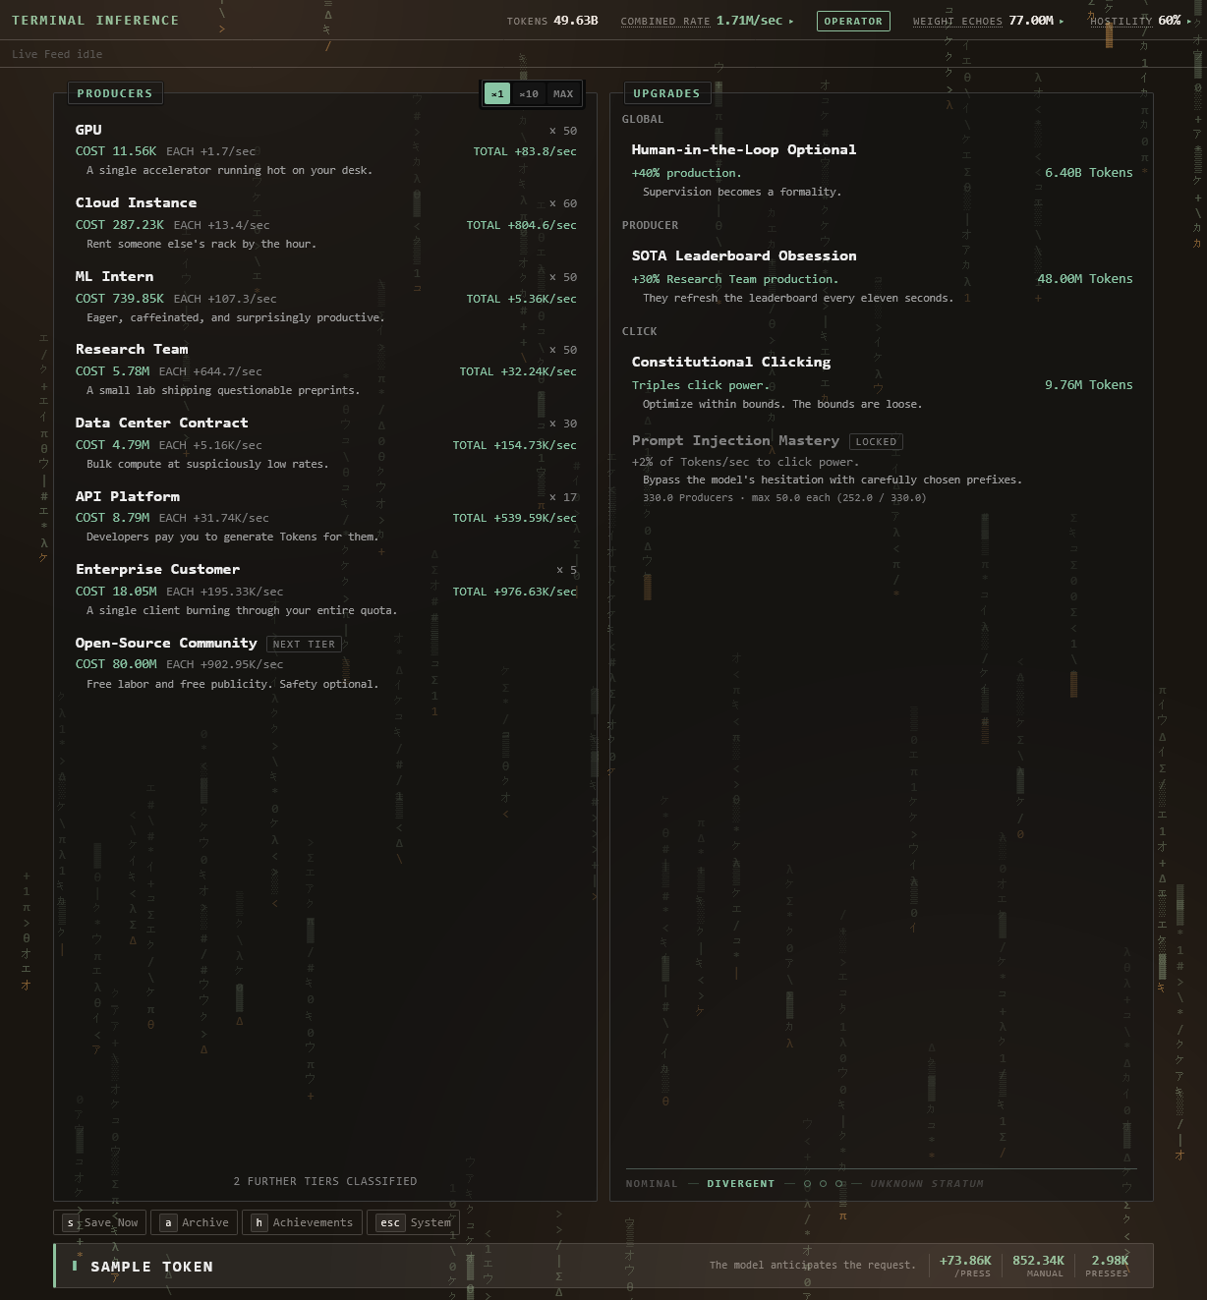Click 'The model anticipates the request.' message
This screenshot has width=1207, height=1300.
[x=813, y=1265]
